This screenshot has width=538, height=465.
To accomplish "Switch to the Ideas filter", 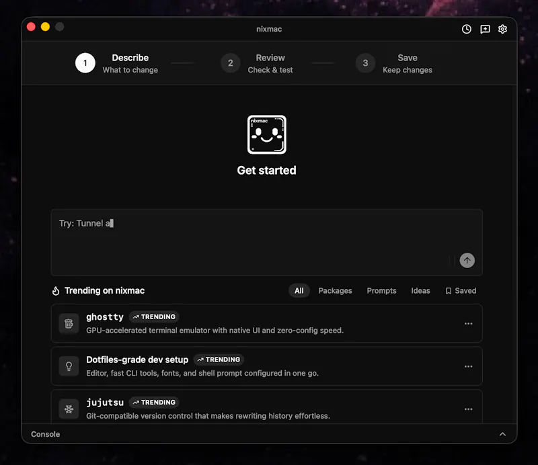I will [420, 291].
